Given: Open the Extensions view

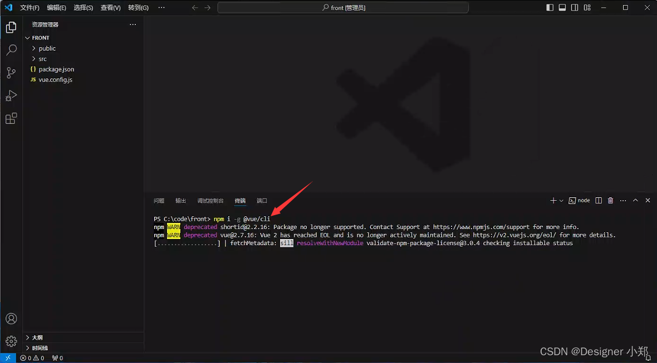Looking at the screenshot, I should coord(11,118).
